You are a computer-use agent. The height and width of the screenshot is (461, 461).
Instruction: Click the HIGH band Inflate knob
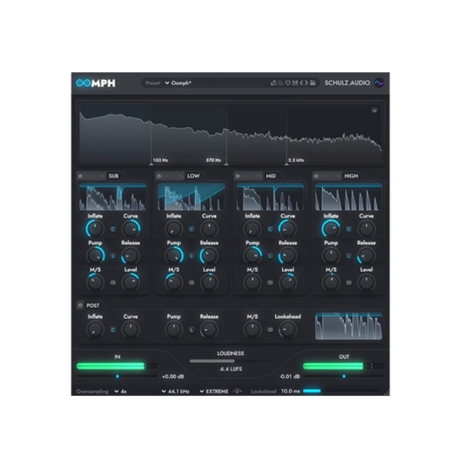(331, 229)
